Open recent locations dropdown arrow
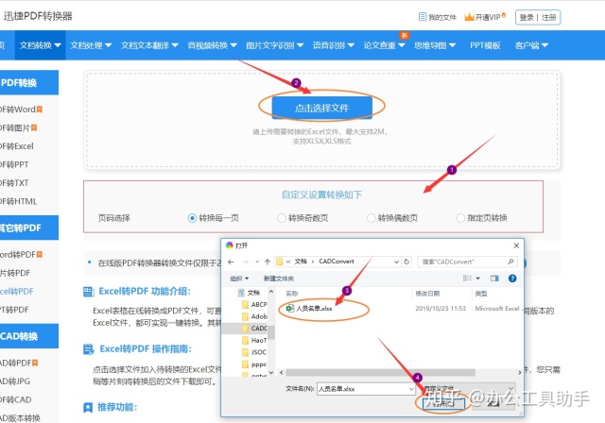Image resolution: width=605 pixels, height=423 pixels. 257,262
